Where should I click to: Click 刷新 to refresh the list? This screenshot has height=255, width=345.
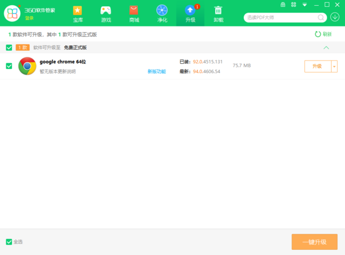click(x=323, y=34)
